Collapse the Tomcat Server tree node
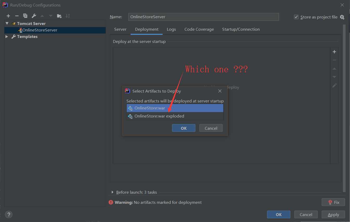 [x=7, y=23]
